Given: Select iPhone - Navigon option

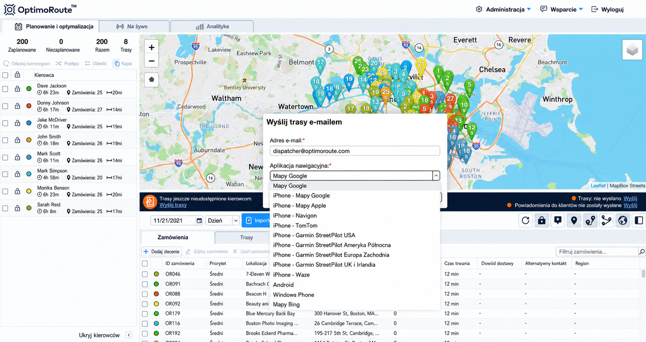Looking at the screenshot, I should point(355,216).
